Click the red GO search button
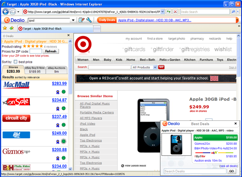 (x=161, y=67)
